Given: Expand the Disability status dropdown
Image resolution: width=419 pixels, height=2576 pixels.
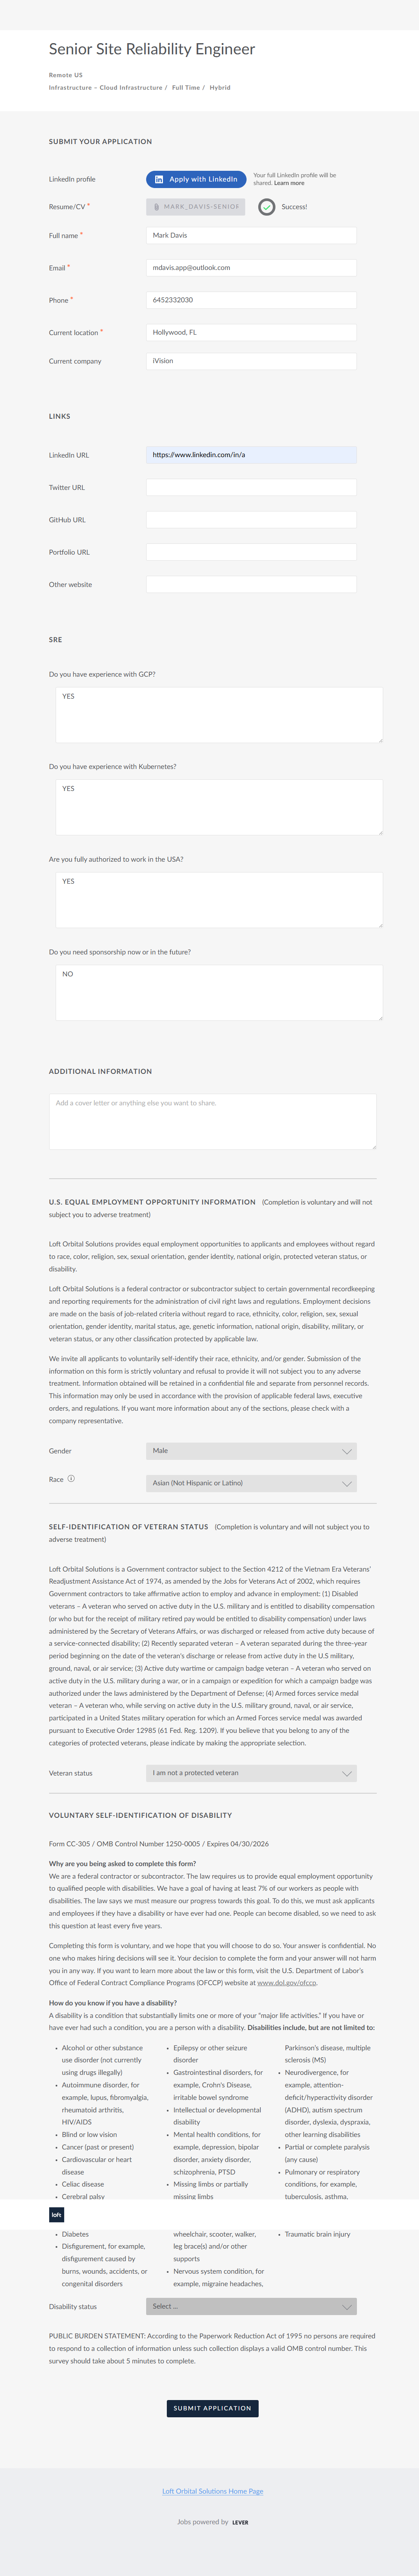Looking at the screenshot, I should click(x=251, y=2306).
